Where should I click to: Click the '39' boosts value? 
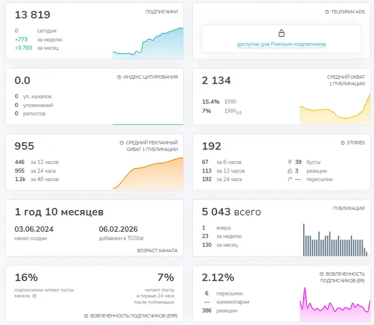tap(298, 162)
